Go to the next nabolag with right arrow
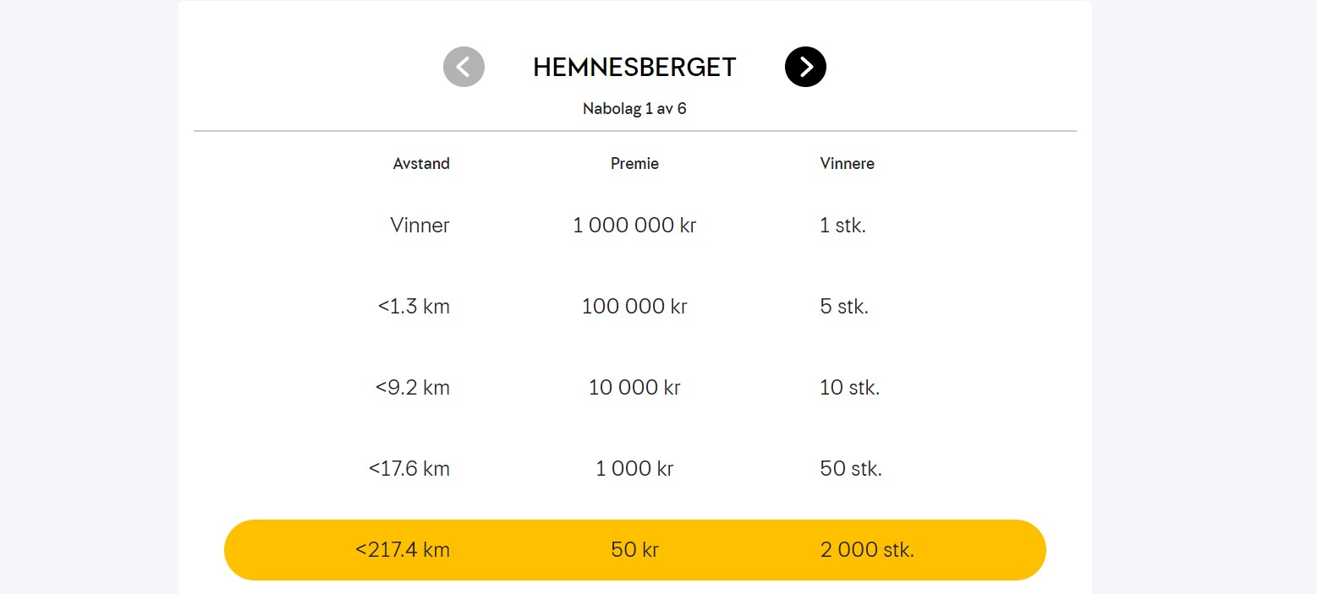 (x=805, y=67)
